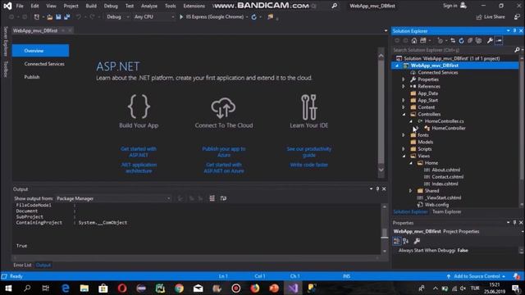Expand the References node in Solution Explorer
525x295 pixels.
tap(404, 86)
